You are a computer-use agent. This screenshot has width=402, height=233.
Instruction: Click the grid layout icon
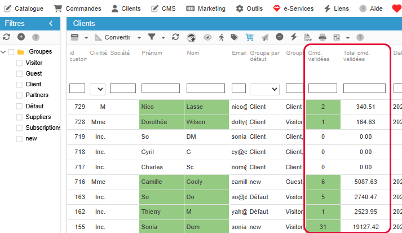tap(337, 37)
